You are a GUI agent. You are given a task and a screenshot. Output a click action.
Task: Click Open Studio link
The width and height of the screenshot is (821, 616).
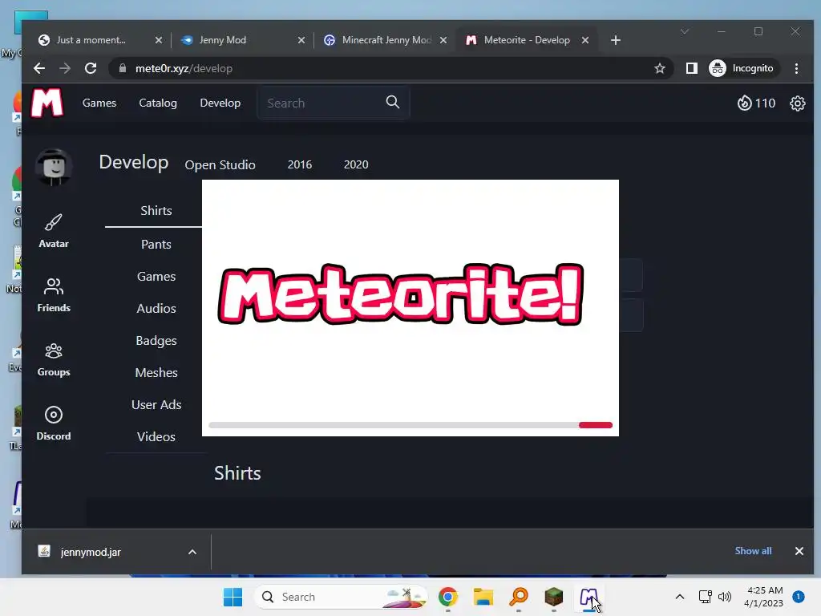tap(220, 165)
